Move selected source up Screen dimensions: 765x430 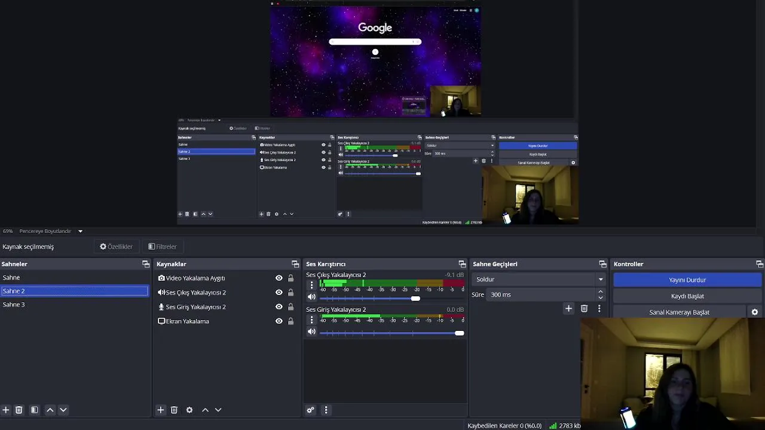click(205, 410)
